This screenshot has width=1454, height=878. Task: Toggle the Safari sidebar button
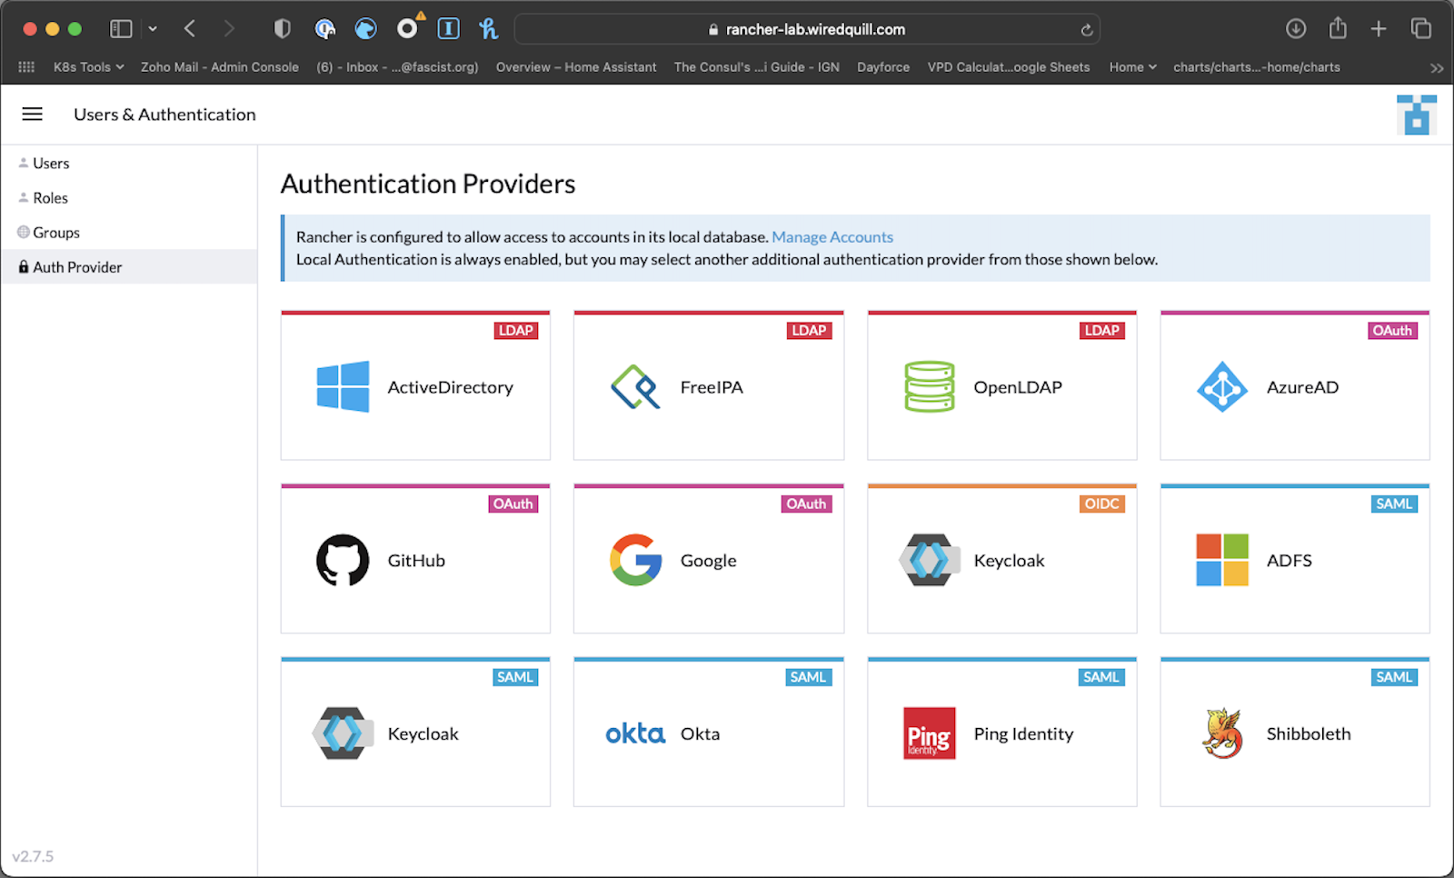click(121, 29)
